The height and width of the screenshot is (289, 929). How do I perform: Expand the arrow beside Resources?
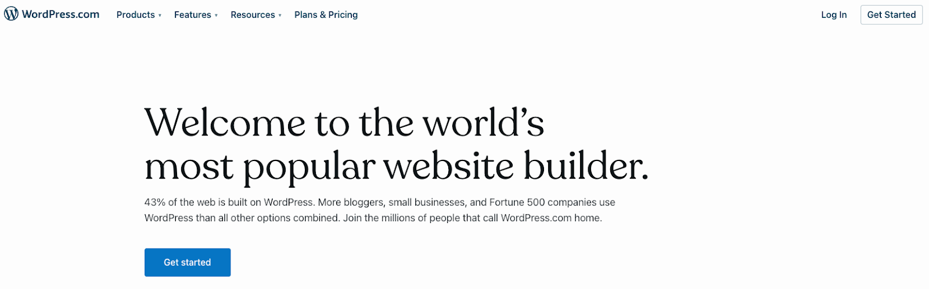(x=280, y=15)
